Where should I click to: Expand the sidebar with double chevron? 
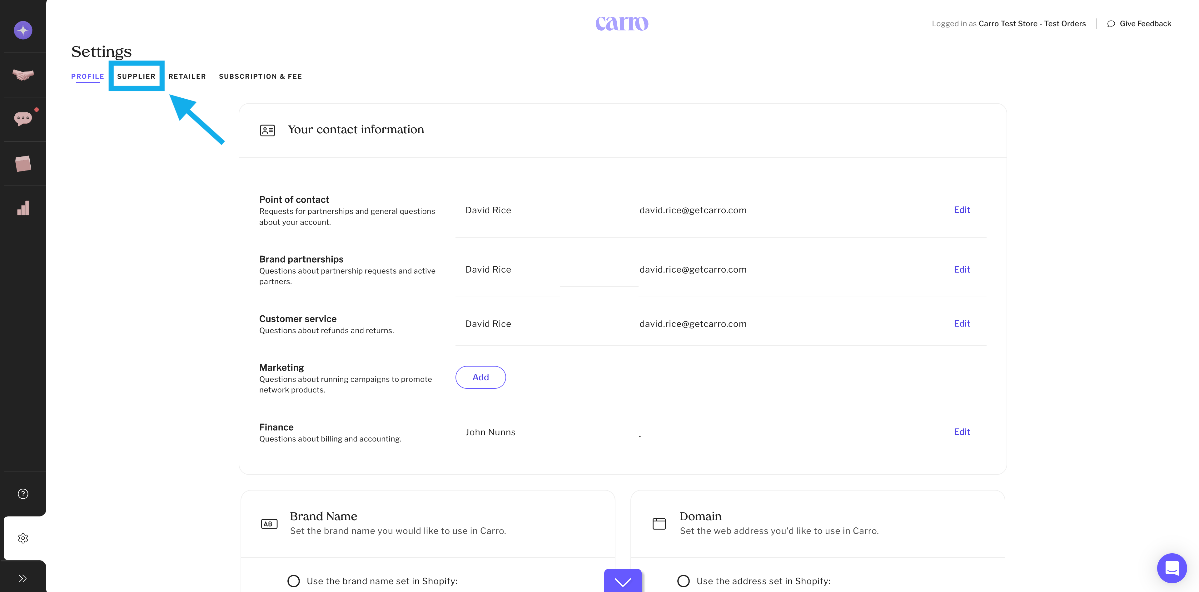pos(23,579)
